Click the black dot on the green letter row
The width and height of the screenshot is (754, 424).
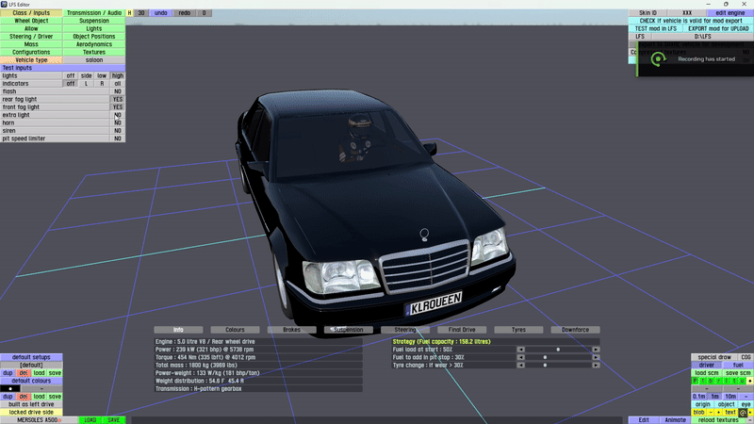(x=750, y=381)
